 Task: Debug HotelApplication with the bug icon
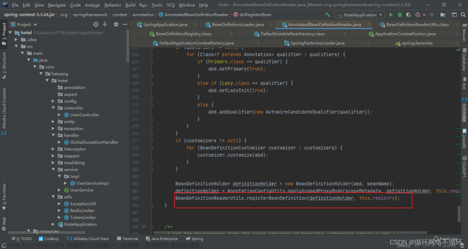point(400,15)
